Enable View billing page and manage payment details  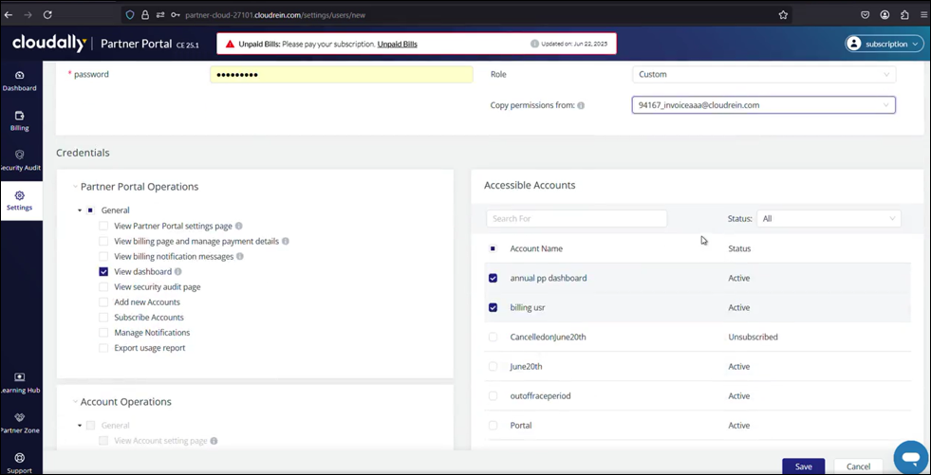(103, 242)
